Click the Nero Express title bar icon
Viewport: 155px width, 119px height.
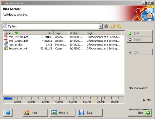pyautogui.click(x=3, y=3)
